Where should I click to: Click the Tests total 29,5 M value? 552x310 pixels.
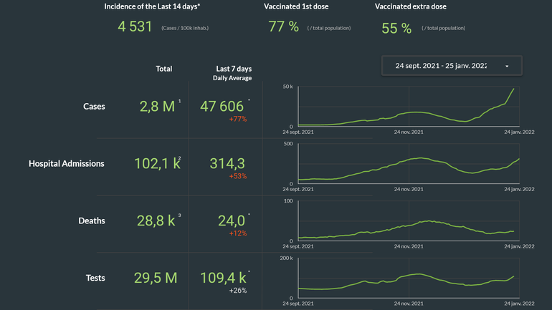(x=156, y=278)
